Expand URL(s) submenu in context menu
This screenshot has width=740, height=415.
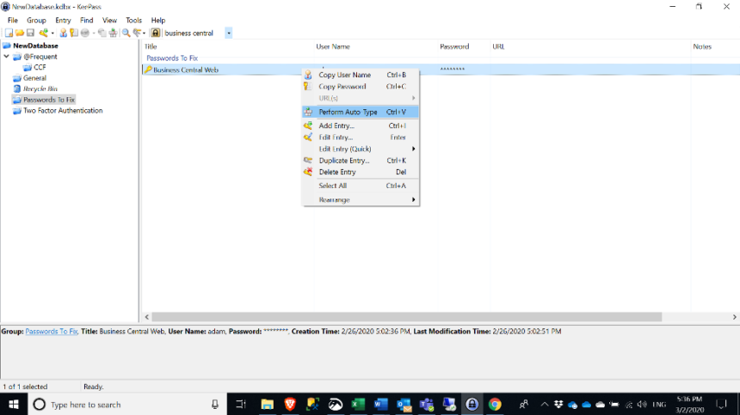[x=361, y=98]
